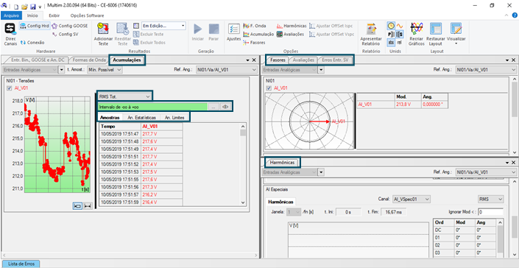Open the Canal AI_VSpec01 dropdown
The width and height of the screenshot is (519, 268).
411,200
